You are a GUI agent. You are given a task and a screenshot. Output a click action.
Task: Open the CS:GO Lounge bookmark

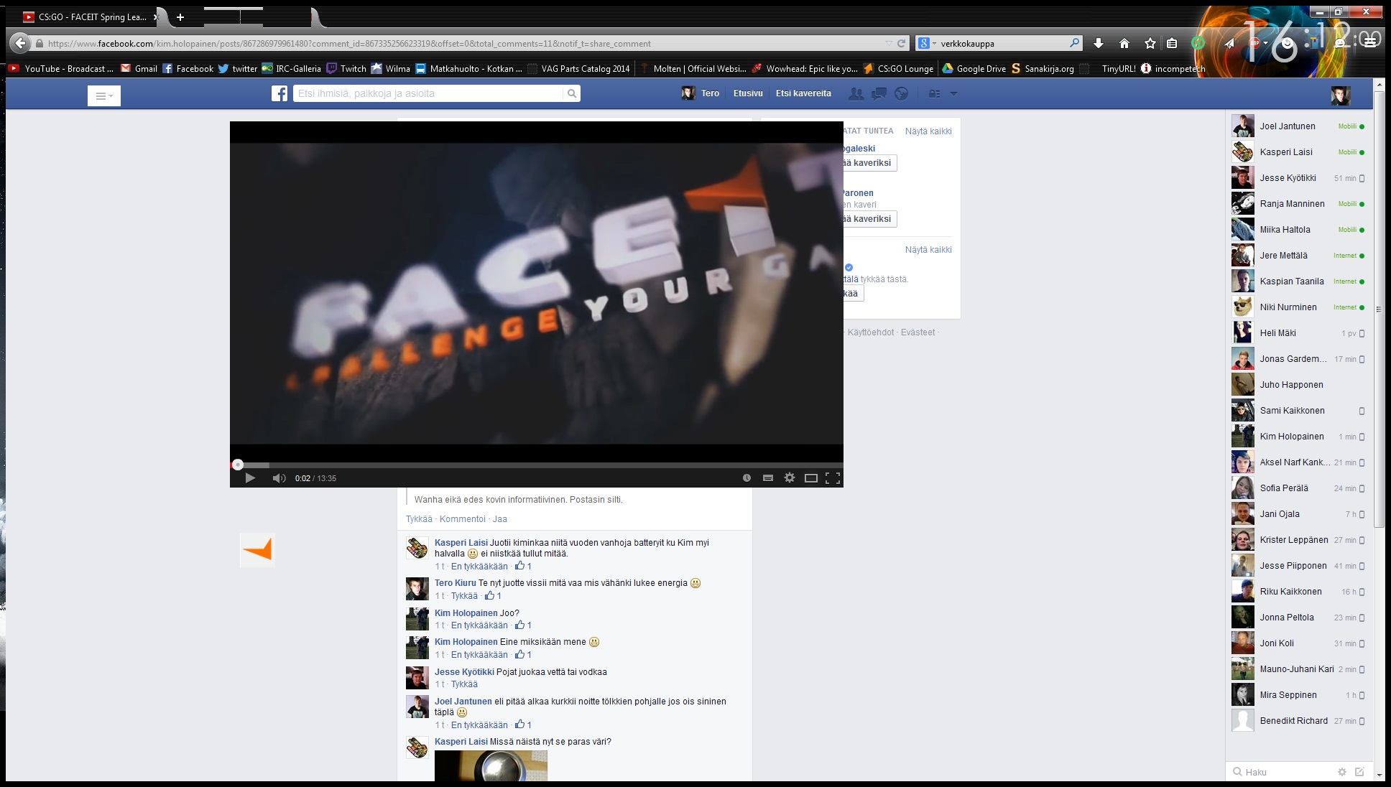899,69
